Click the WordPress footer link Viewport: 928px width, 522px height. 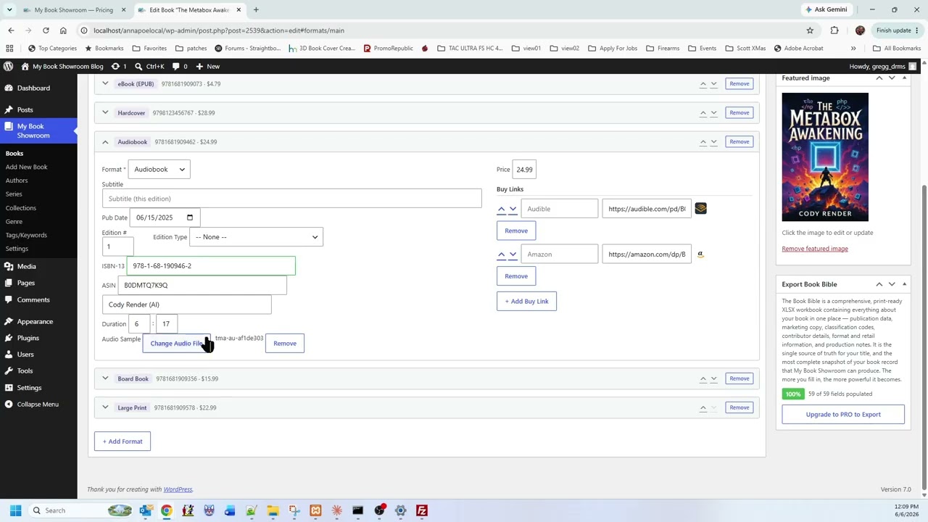178,489
